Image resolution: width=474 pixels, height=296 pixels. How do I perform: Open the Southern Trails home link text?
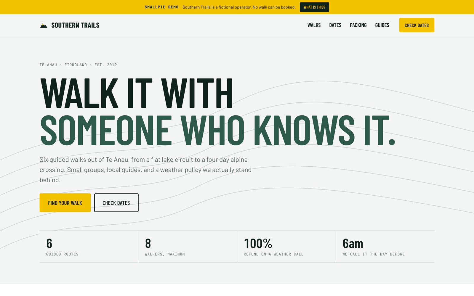point(75,25)
